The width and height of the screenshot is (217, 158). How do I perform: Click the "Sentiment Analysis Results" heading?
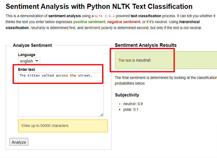click(x=146, y=45)
